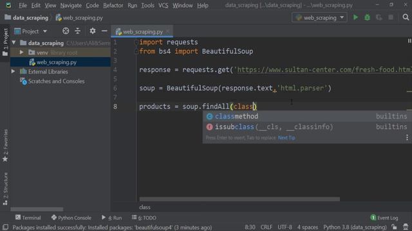This screenshot has height=231, width=412.
Task: Open the Run menu
Action: coord(132,5)
